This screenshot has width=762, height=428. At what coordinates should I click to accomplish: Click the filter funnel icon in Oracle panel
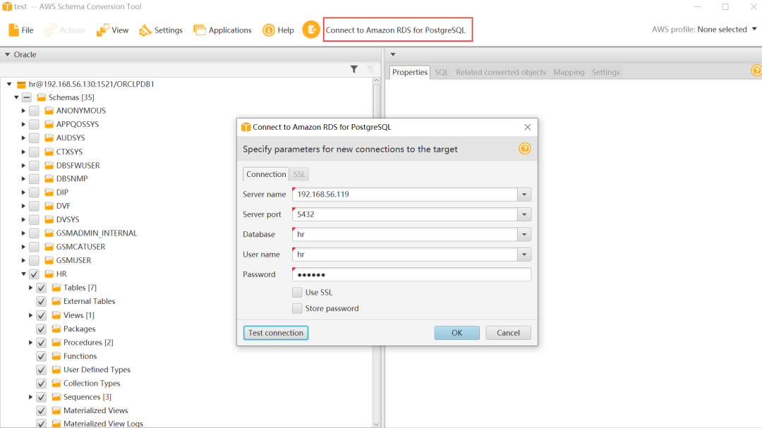coord(353,70)
